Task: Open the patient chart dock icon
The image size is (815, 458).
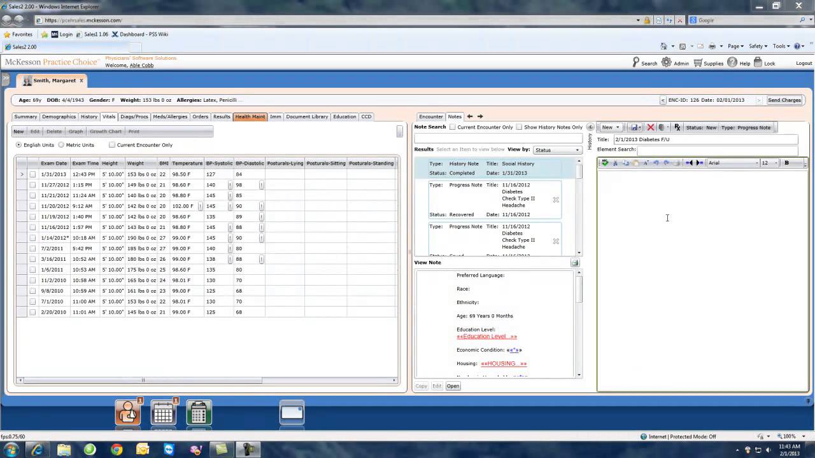Action: click(128, 412)
